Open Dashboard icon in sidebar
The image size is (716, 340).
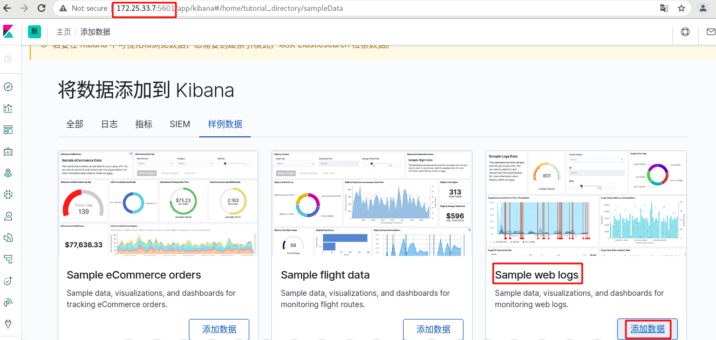(x=8, y=130)
